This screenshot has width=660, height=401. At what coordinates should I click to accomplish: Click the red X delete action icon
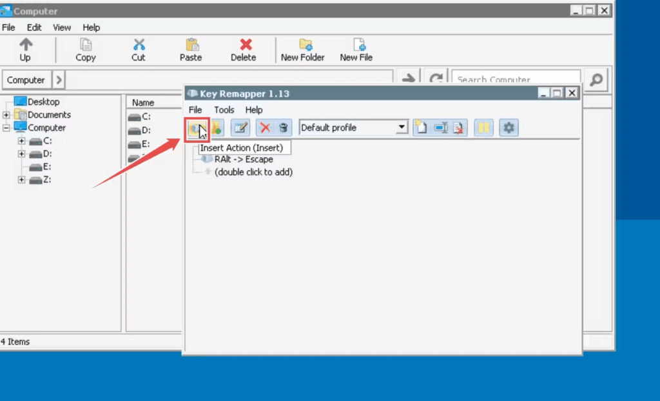(x=265, y=128)
